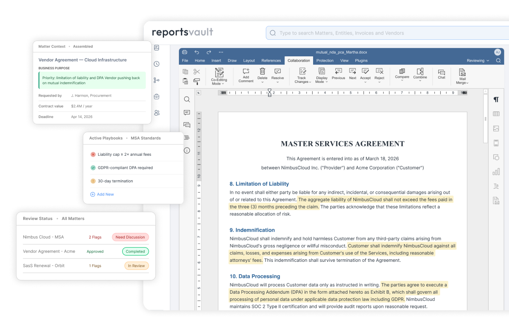Open the File menu tab

click(x=185, y=60)
